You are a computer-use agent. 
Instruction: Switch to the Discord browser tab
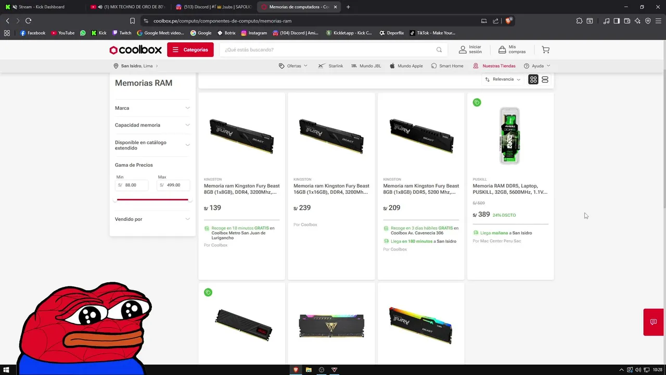[214, 7]
